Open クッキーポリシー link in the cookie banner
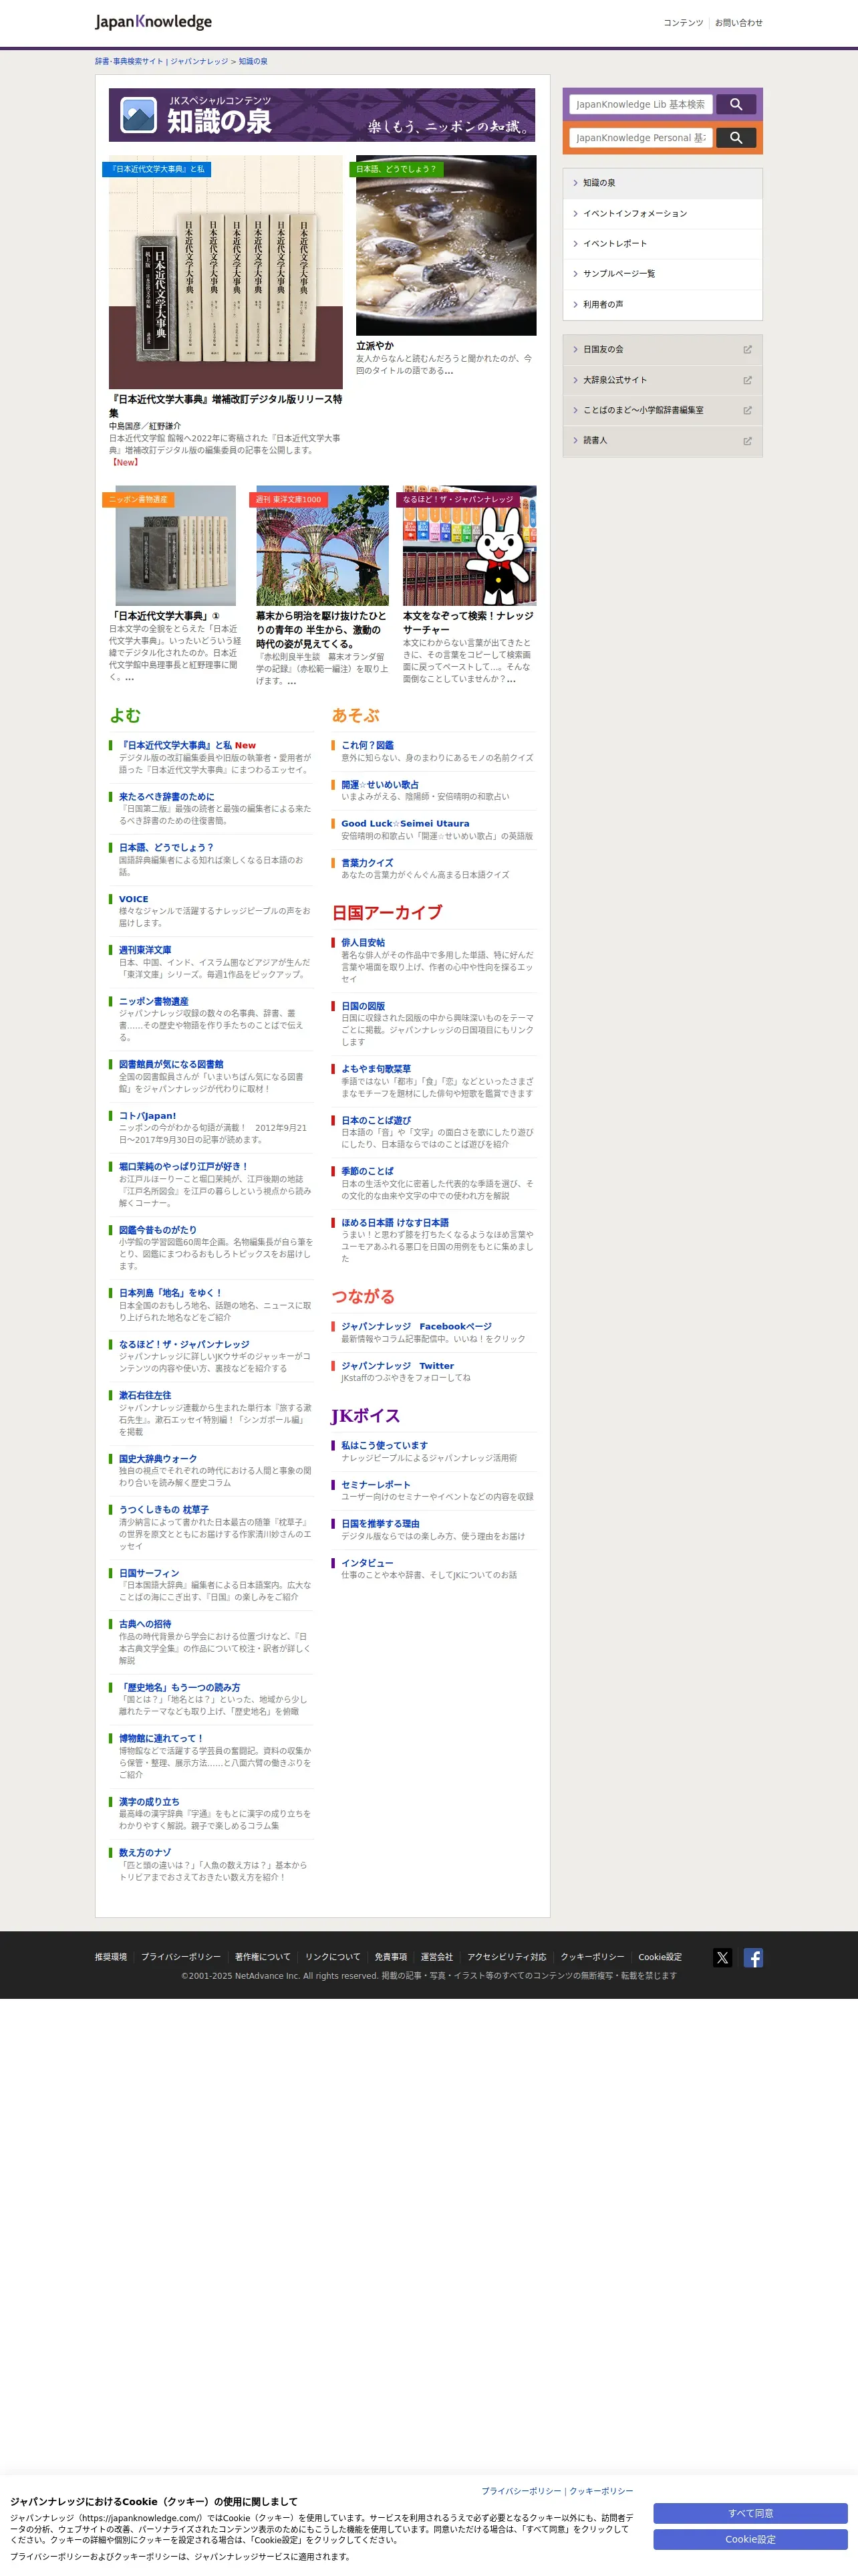Viewport: 858px width, 2576px height. [601, 2491]
